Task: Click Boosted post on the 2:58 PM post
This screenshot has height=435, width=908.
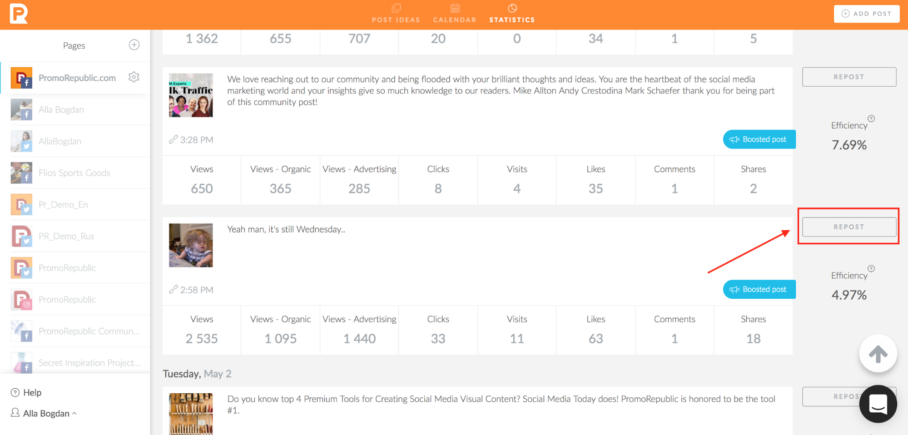Action: (x=759, y=289)
